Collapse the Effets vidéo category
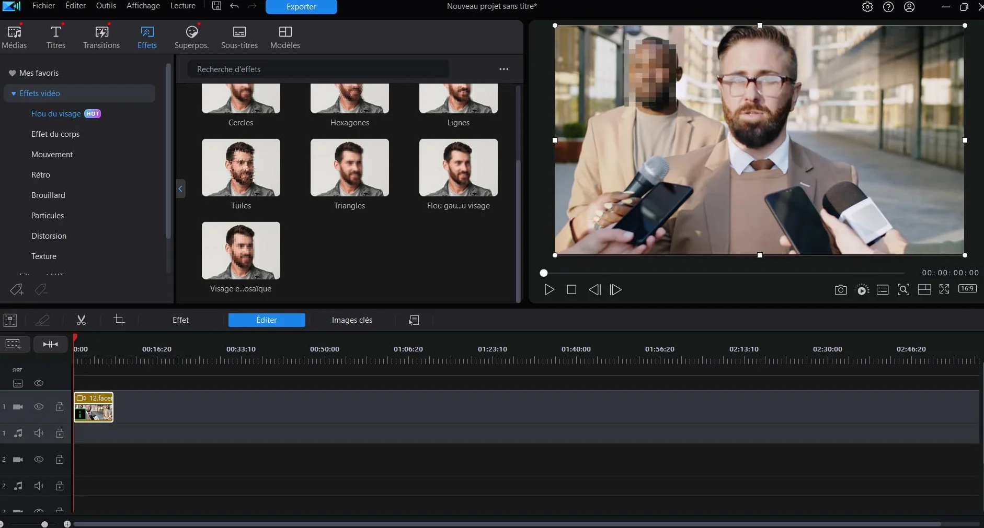984x528 pixels. tap(14, 93)
